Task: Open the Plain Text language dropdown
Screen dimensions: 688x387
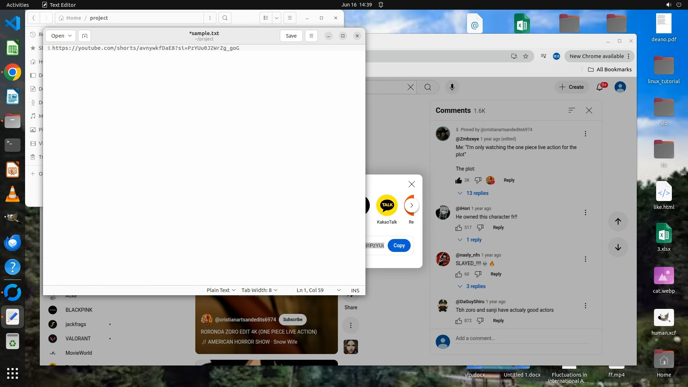Action: coord(221,290)
